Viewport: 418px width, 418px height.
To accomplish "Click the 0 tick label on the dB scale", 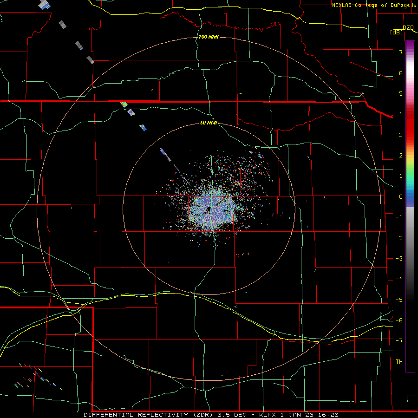I will (x=401, y=197).
